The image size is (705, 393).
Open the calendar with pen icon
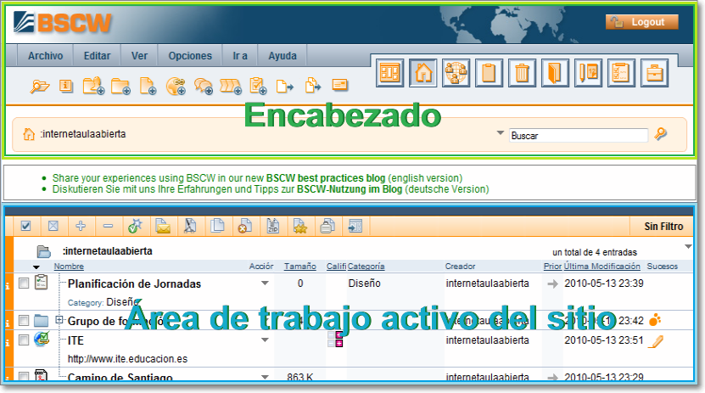point(588,73)
